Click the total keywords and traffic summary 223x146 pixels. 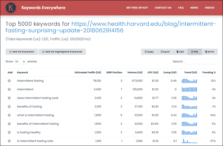(48, 39)
